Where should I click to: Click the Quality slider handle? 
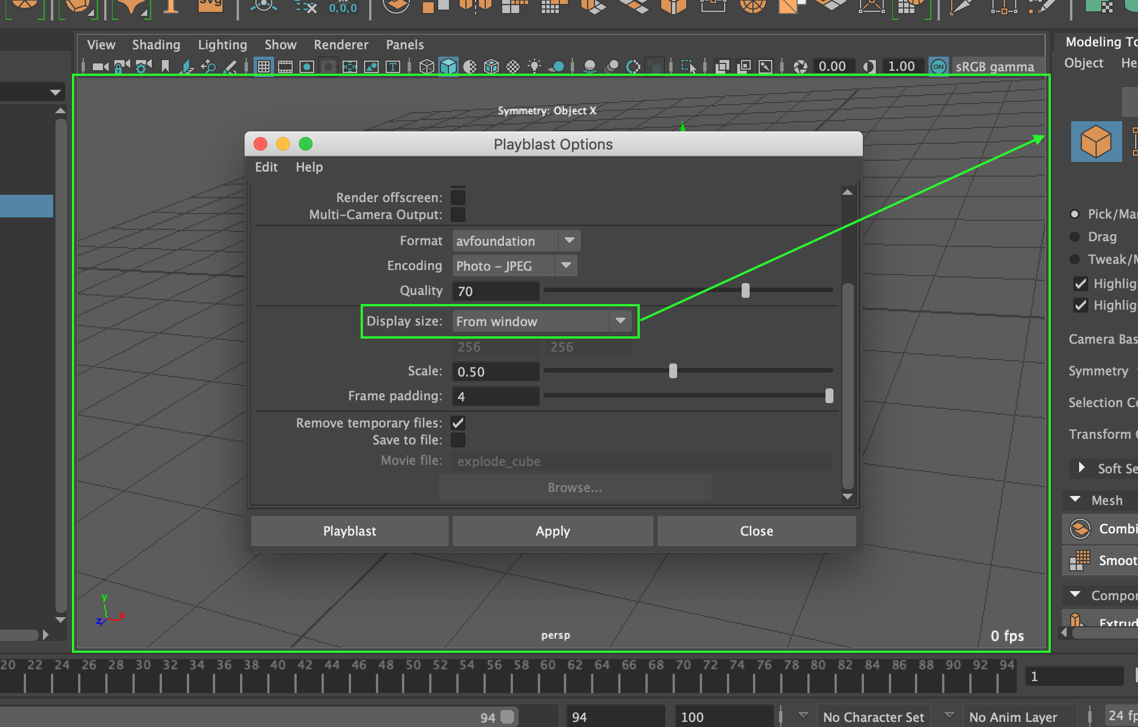click(745, 290)
